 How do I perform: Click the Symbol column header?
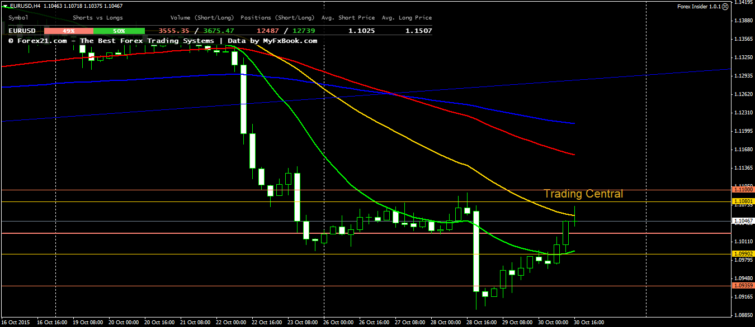coord(18,18)
